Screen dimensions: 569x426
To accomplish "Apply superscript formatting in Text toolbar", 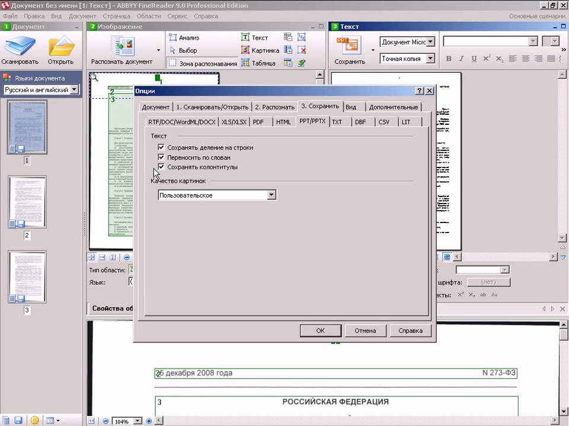I will (x=487, y=59).
